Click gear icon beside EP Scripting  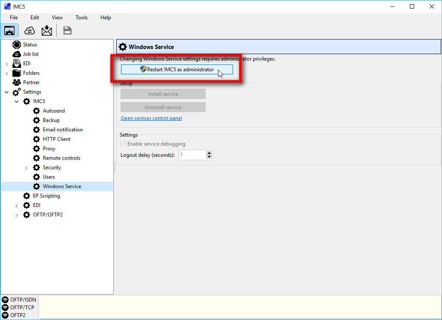pos(27,196)
